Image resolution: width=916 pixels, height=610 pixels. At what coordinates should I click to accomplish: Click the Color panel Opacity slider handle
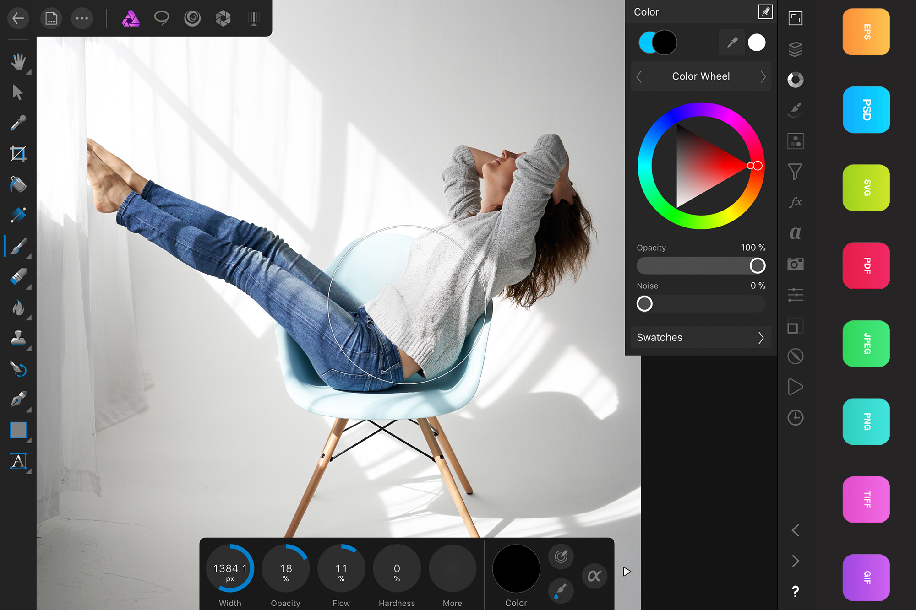[757, 265]
